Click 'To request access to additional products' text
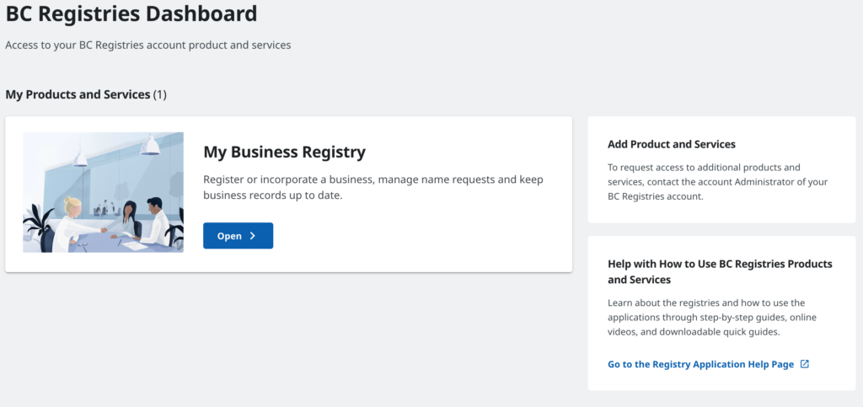This screenshot has height=407, width=863. (x=718, y=181)
